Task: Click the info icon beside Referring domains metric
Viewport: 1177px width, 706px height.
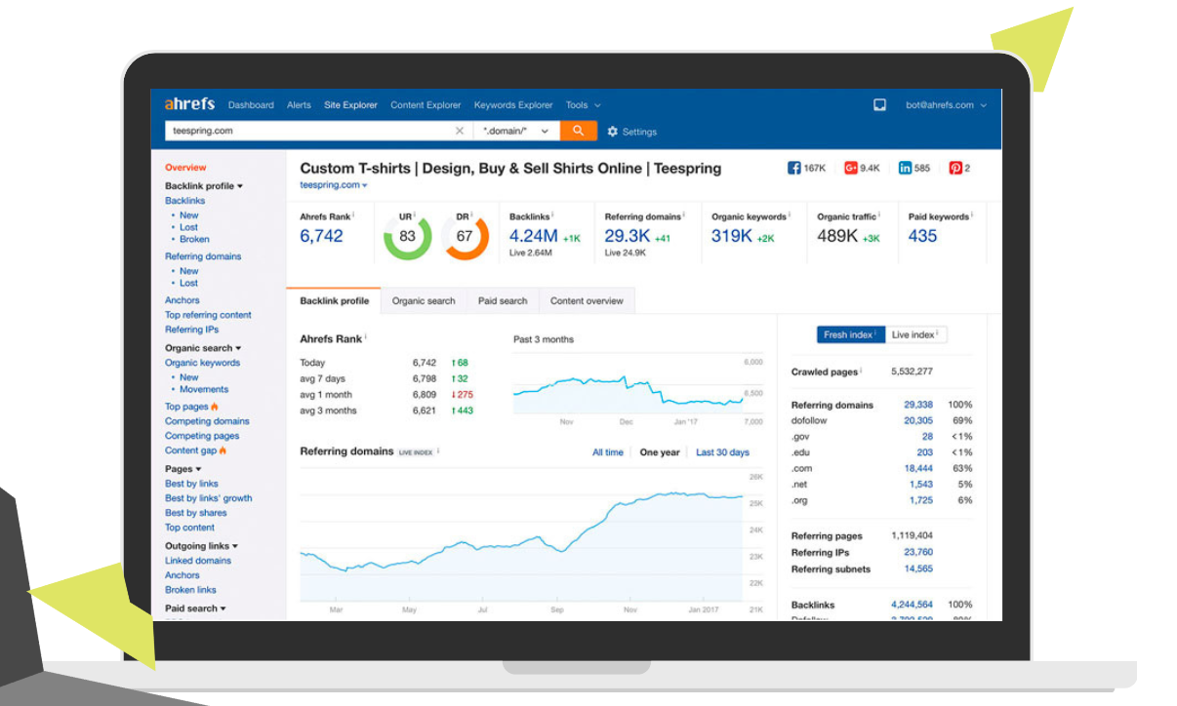Action: [x=684, y=215]
